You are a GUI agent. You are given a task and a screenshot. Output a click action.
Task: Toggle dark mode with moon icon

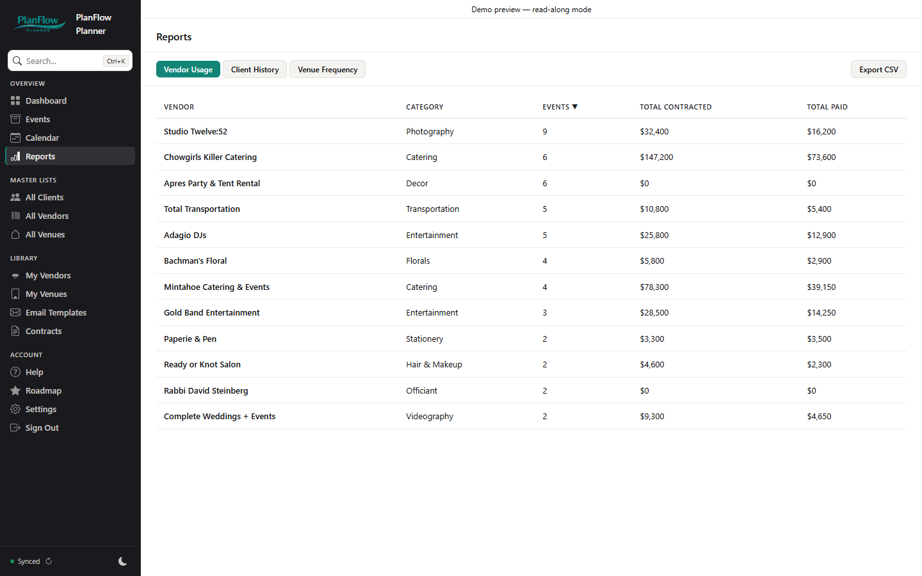[123, 561]
